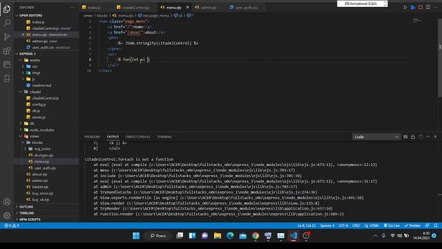
Task: Toggle output scroll lock
Action: 413,137
